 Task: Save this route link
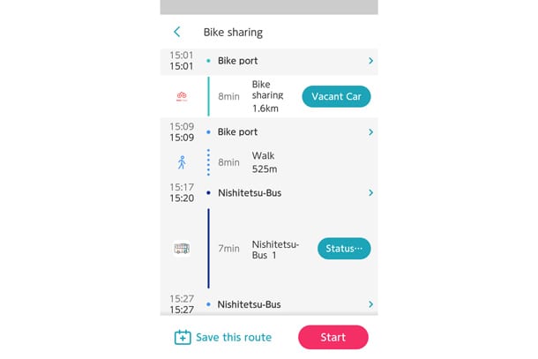(x=234, y=337)
